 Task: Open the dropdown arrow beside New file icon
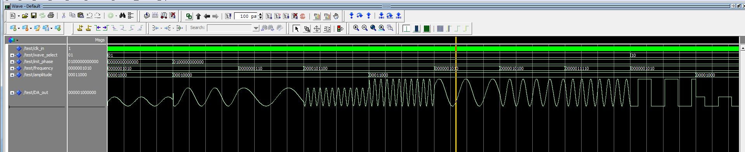(19, 16)
